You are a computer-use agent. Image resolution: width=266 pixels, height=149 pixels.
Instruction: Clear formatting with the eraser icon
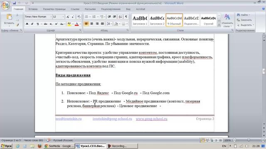point(79,17)
